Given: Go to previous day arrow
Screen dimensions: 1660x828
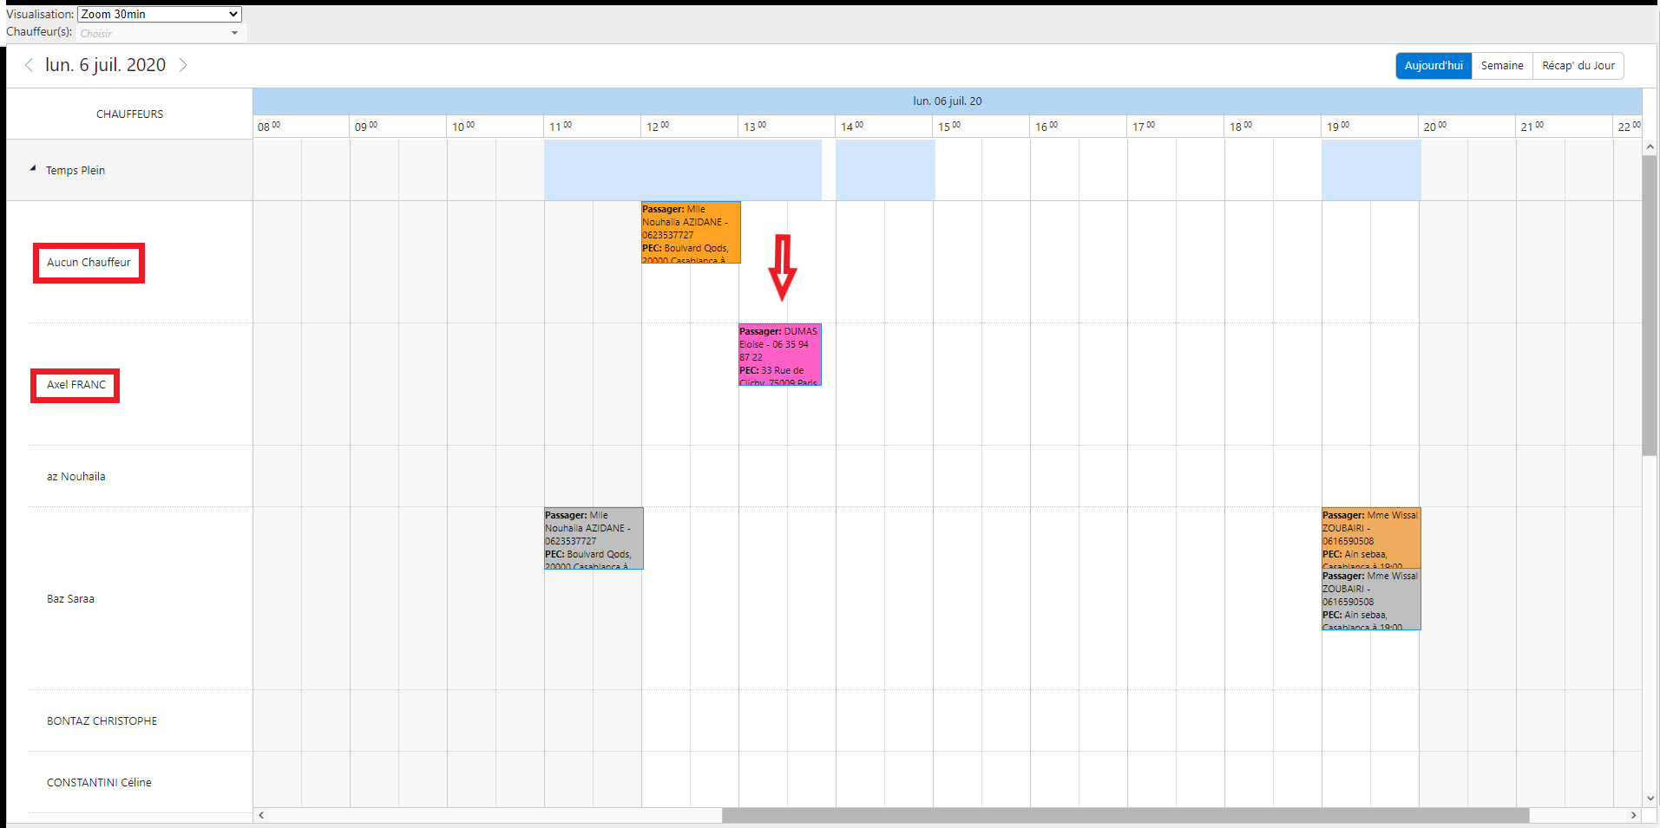Looking at the screenshot, I should tap(29, 65).
